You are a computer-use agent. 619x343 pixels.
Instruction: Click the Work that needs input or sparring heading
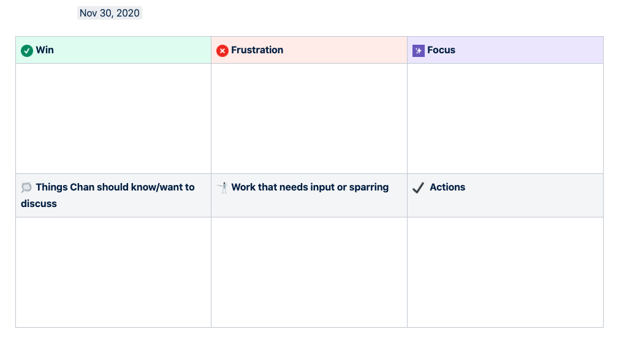click(x=310, y=187)
